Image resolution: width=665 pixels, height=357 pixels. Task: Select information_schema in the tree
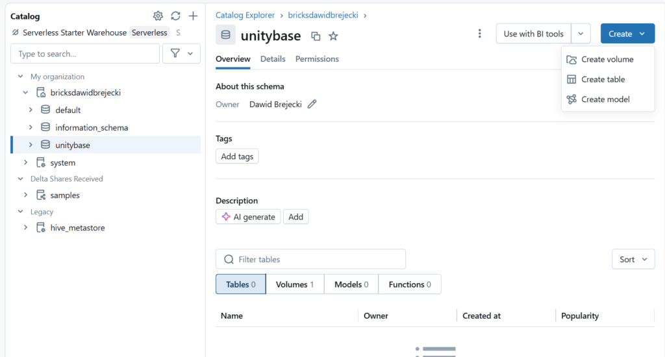point(92,128)
